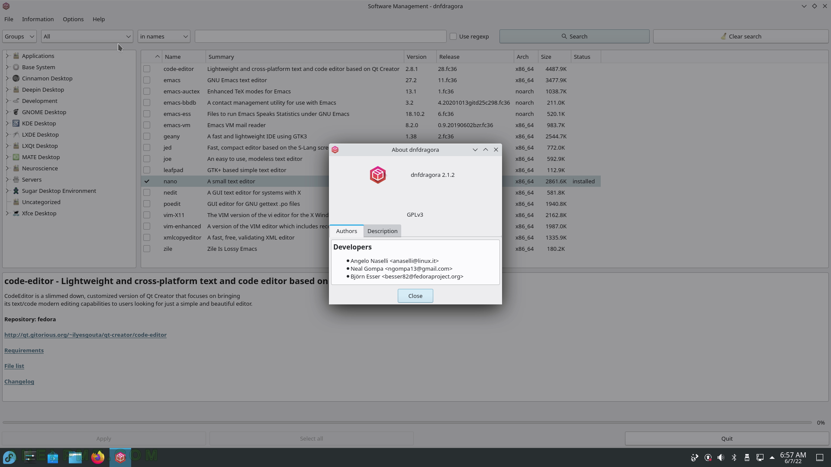Open the Help menu
The width and height of the screenshot is (831, 467).
coord(99,19)
